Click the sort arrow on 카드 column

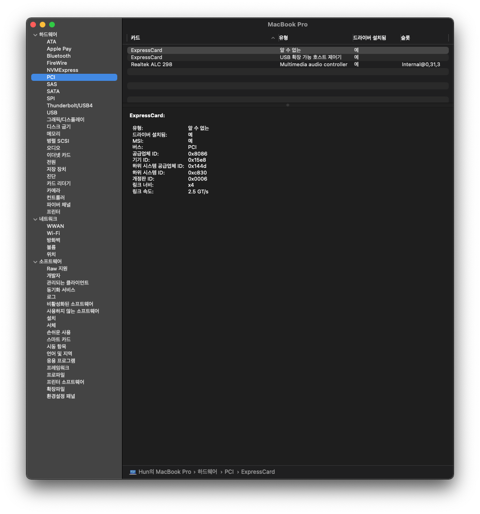tap(273, 38)
